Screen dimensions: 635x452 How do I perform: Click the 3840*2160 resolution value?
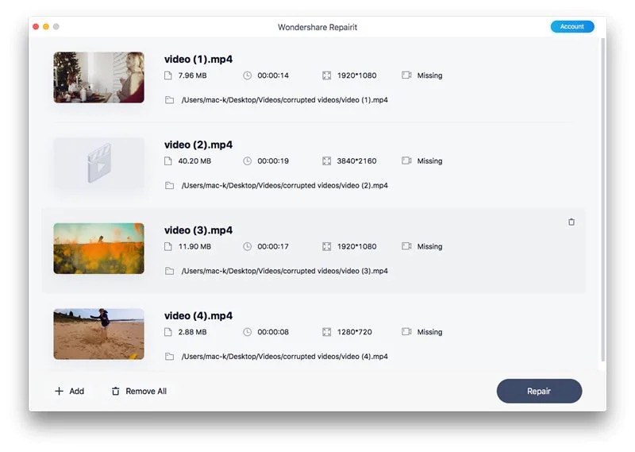356,161
